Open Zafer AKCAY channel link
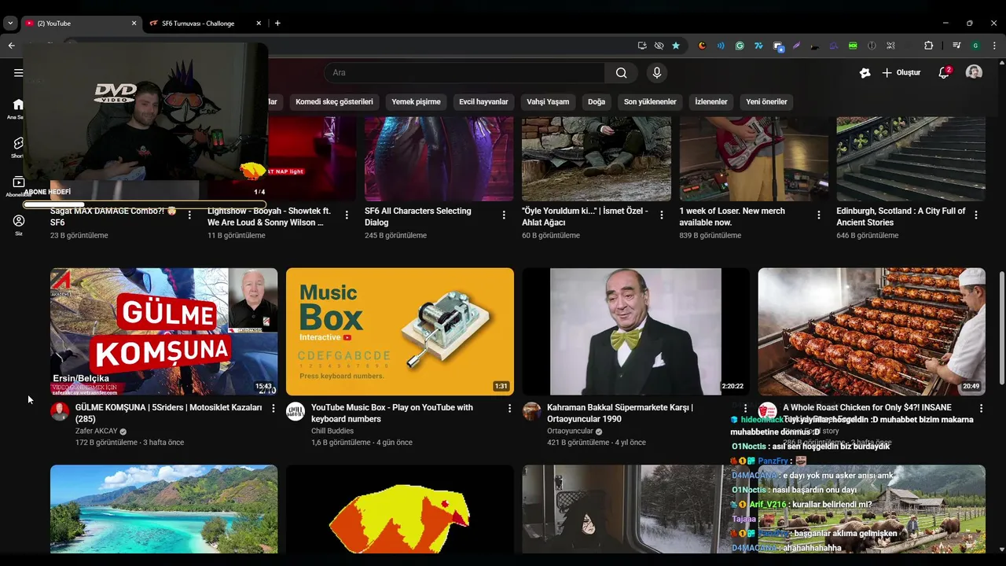This screenshot has width=1006, height=566. point(97,431)
